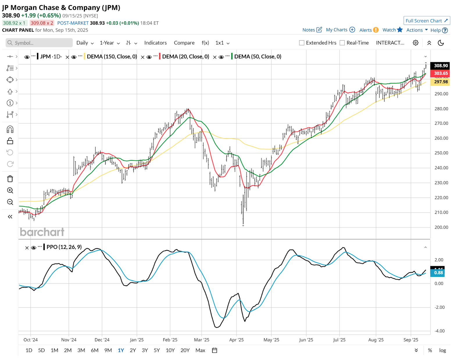Click the green DEMA 50 color swatch
Viewport: 465px width, 360px height.
232,56
